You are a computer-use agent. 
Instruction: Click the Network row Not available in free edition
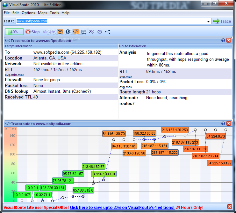click(61, 64)
